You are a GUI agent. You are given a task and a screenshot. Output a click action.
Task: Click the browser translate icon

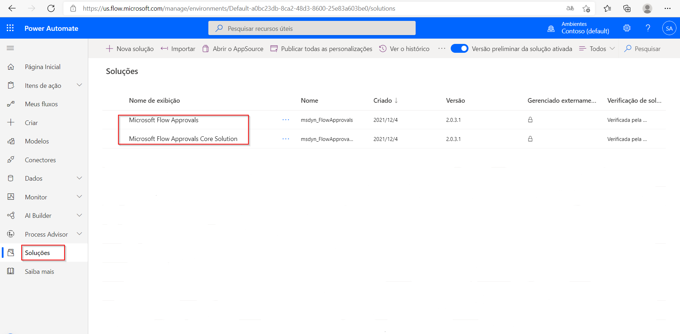point(570,9)
